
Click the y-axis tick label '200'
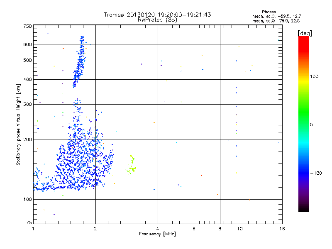[x=27, y=139]
